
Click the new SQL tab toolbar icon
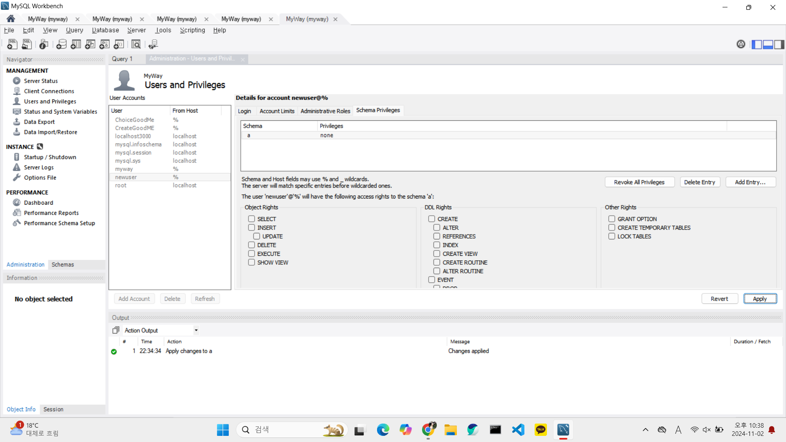[x=12, y=44]
